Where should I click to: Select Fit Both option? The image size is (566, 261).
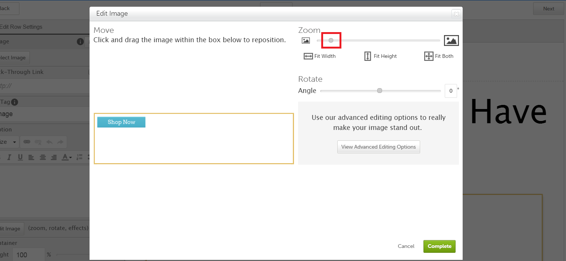tap(439, 56)
